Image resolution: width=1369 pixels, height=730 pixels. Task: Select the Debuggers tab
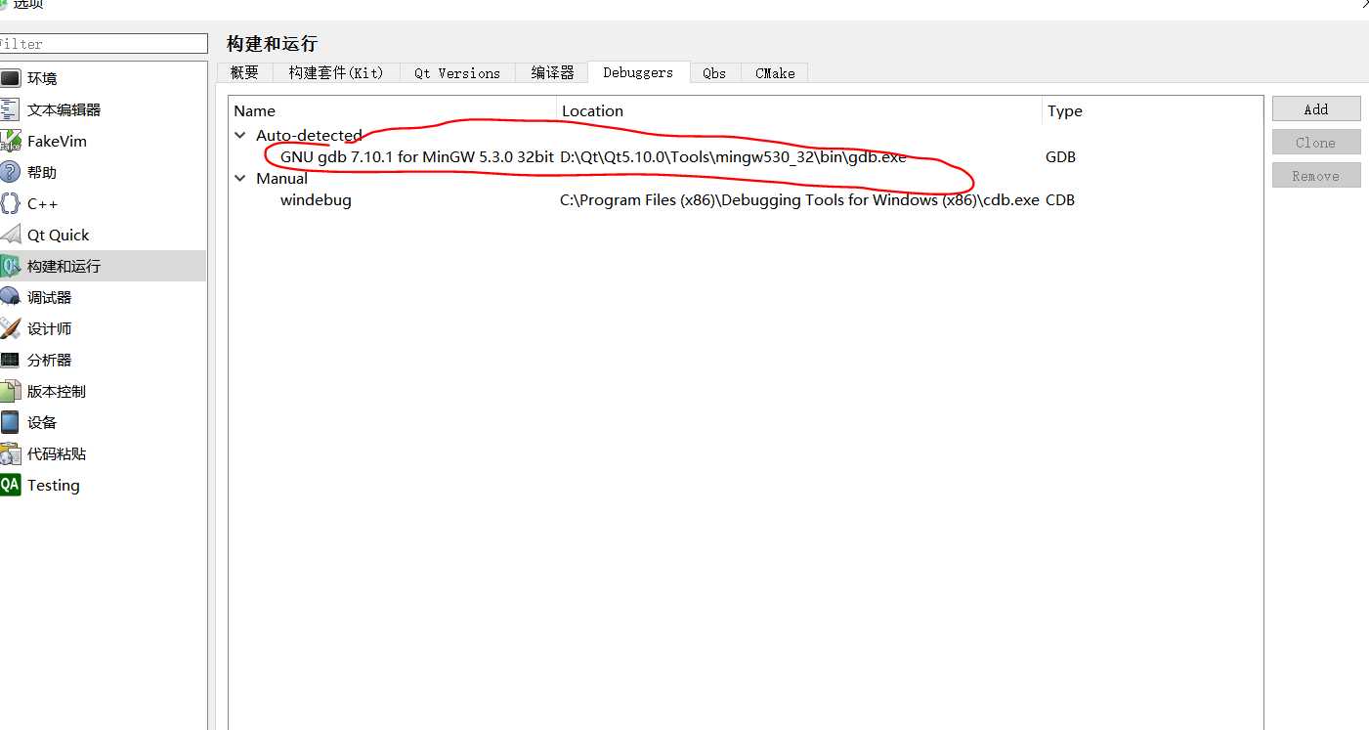pos(638,72)
